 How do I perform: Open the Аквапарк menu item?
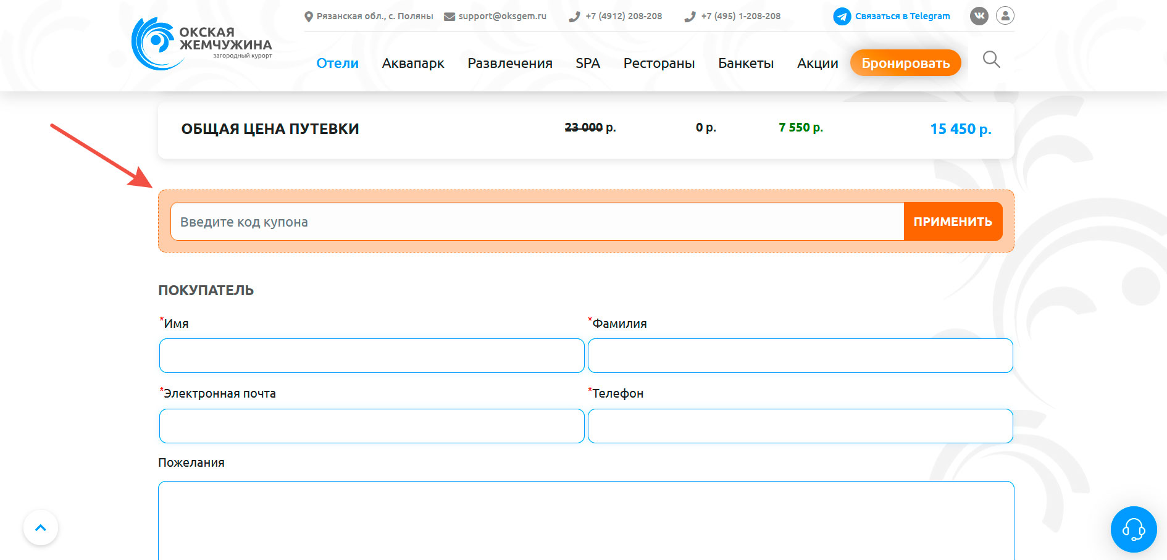pyautogui.click(x=413, y=63)
